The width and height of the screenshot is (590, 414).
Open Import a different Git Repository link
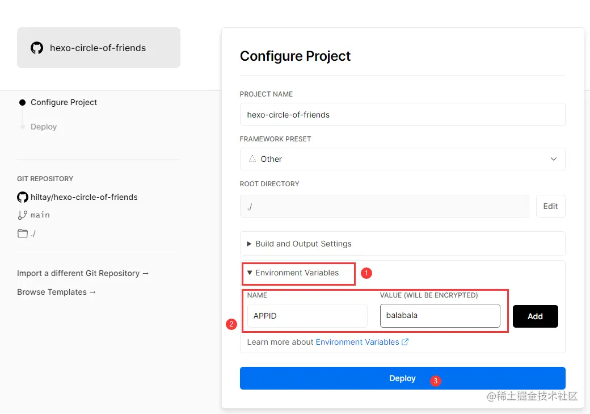tap(83, 273)
